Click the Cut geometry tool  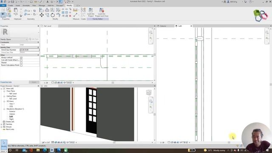pyautogui.click(x=27, y=11)
